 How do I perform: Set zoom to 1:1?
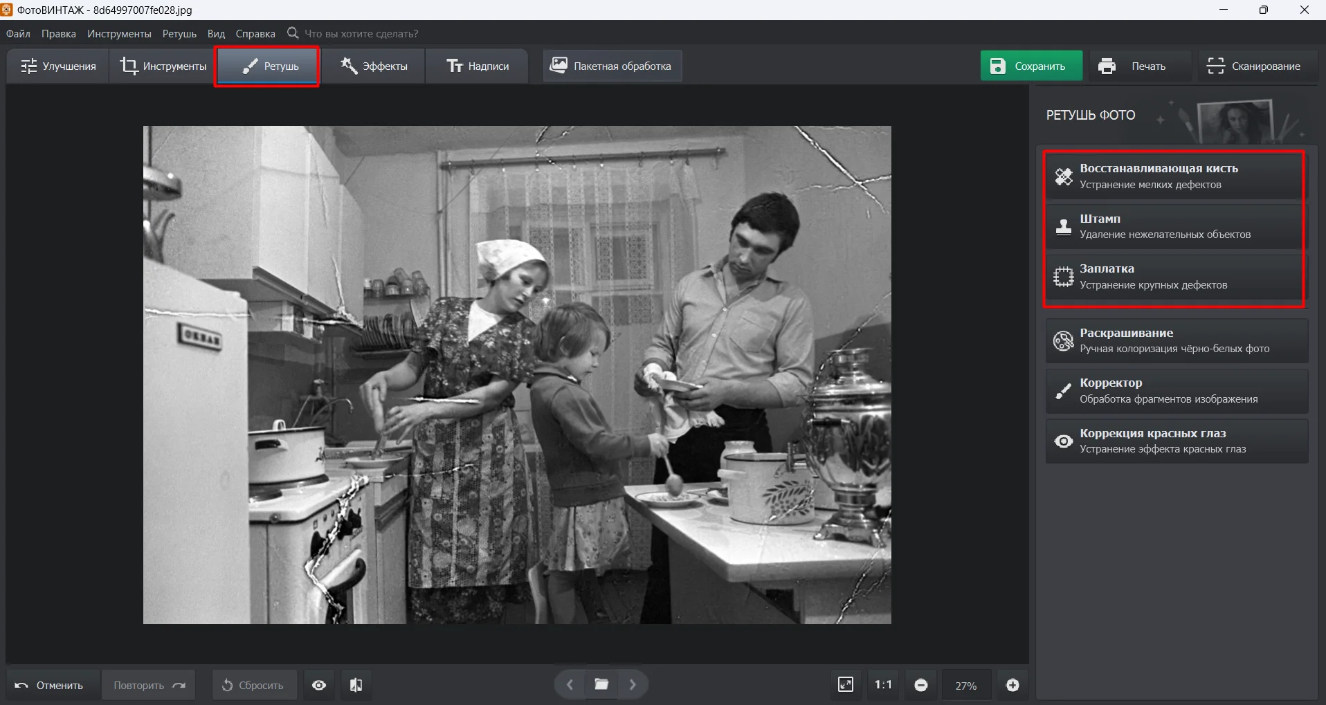click(883, 684)
